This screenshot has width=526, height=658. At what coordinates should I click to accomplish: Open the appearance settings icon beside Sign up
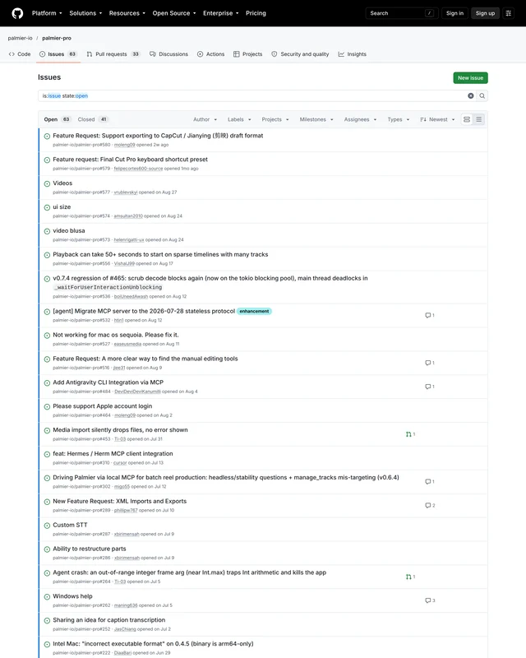[x=509, y=13]
